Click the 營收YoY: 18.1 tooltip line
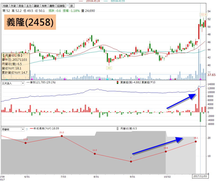 tap(12, 68)
